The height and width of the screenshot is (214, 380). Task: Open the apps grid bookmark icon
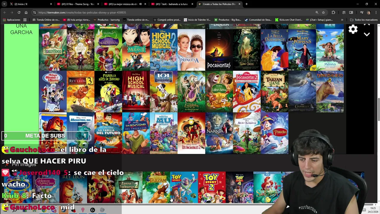coord(25,20)
